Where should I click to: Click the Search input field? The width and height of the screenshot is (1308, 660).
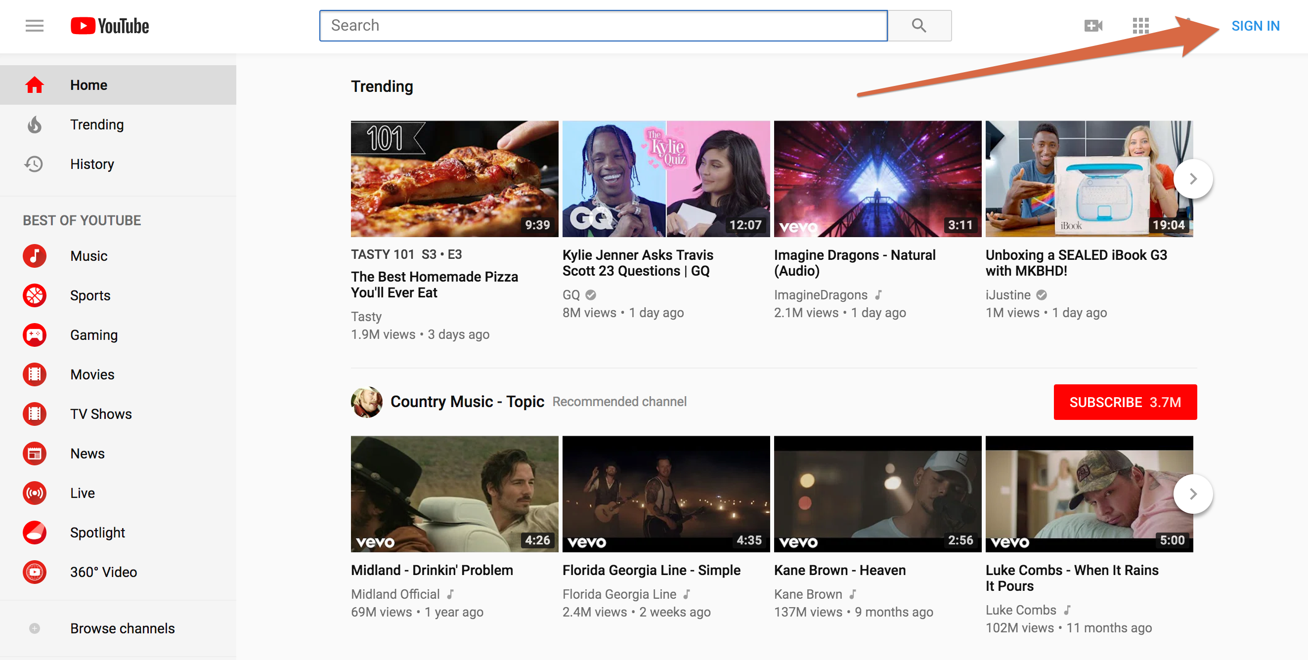603,25
